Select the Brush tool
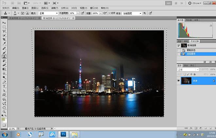Image resolution: width=216 pixels, height=138 pixels. [x=4, y=52]
